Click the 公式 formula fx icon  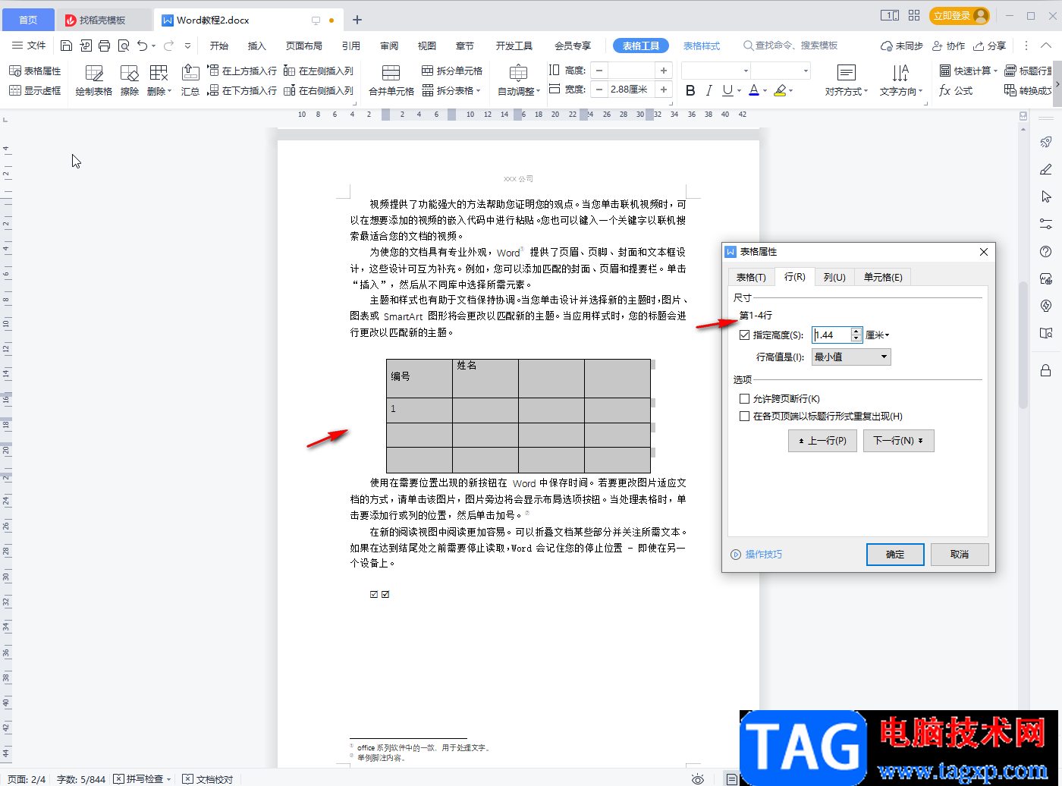click(956, 90)
